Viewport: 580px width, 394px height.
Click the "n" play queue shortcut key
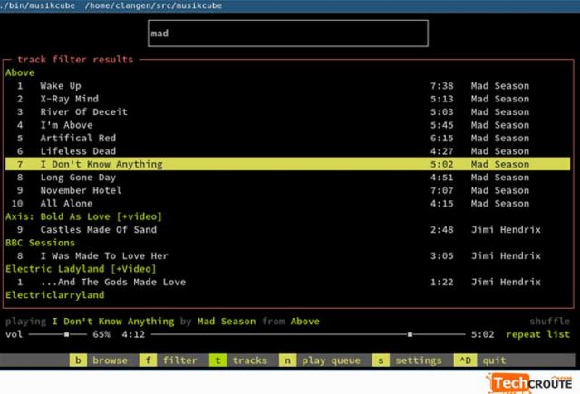click(287, 360)
